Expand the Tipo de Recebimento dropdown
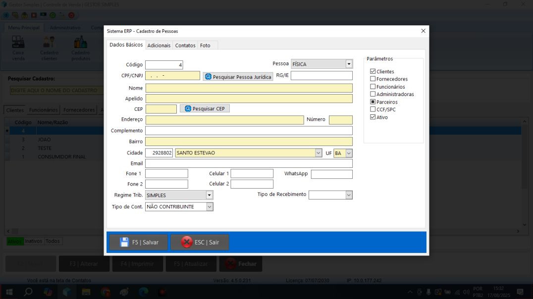533x299 pixels. [x=349, y=195]
